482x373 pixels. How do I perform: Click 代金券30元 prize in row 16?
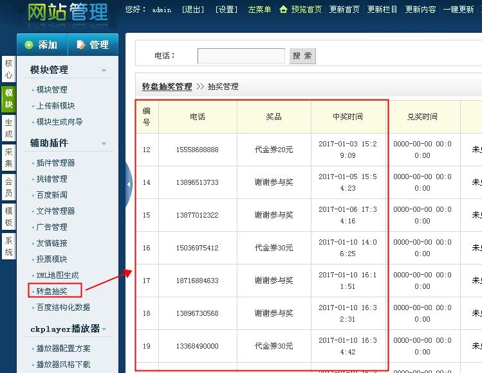click(x=273, y=248)
